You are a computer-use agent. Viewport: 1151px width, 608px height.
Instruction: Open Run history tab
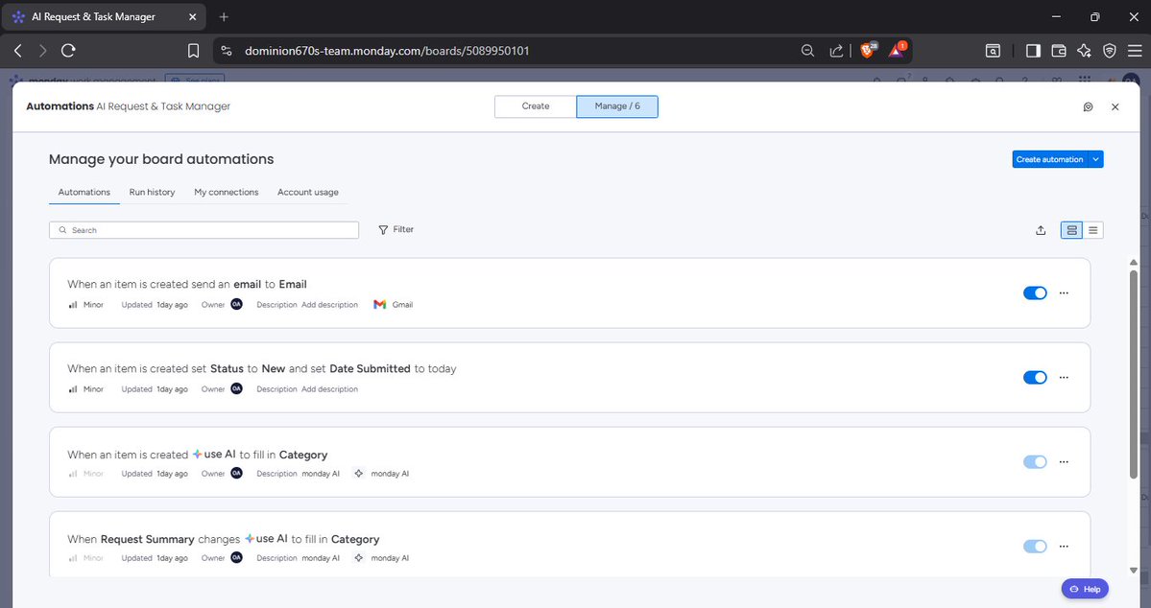(x=152, y=192)
